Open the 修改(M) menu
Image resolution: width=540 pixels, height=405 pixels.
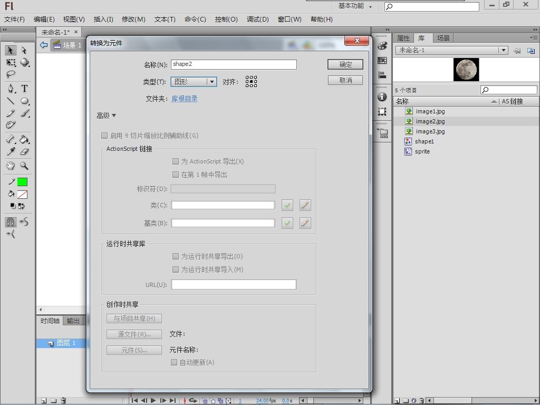pyautogui.click(x=133, y=20)
